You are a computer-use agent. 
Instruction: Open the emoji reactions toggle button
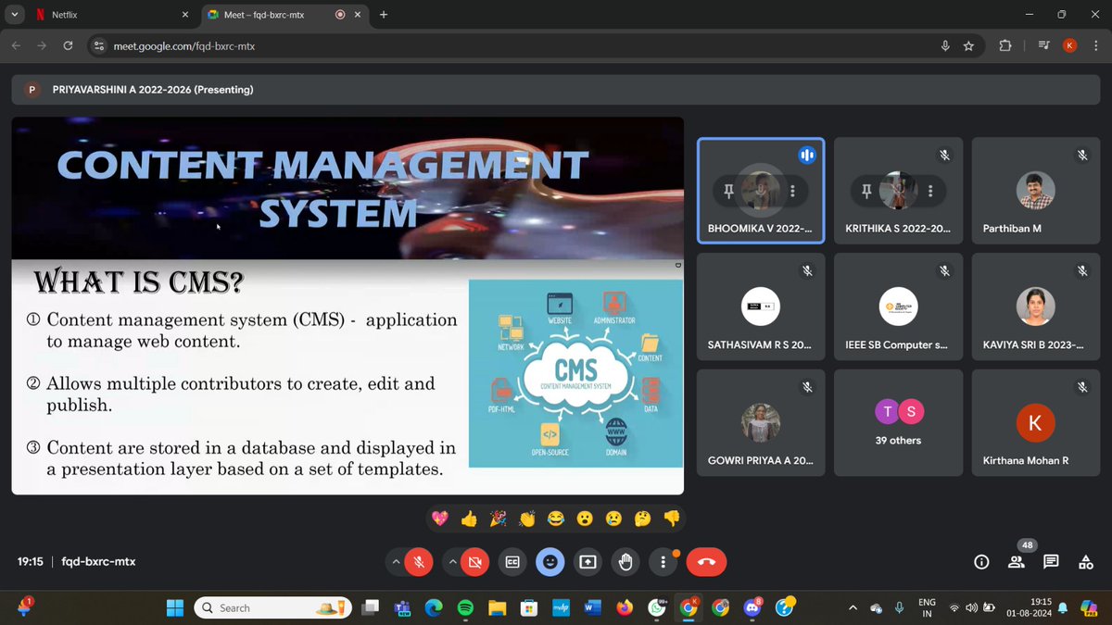[550, 561]
